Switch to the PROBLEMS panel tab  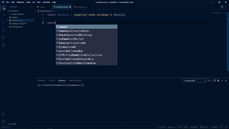click(x=42, y=81)
